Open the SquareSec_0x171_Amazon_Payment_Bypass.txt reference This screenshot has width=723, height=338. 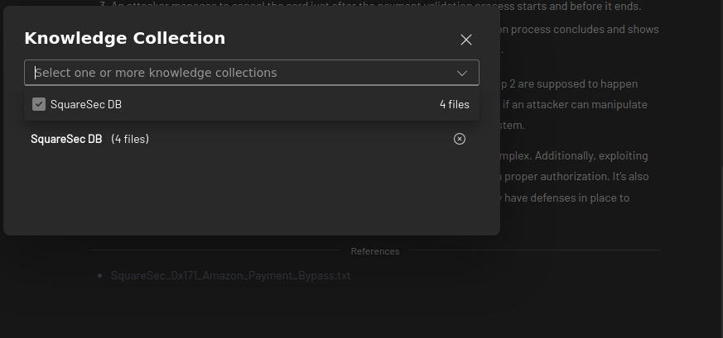[x=230, y=275]
